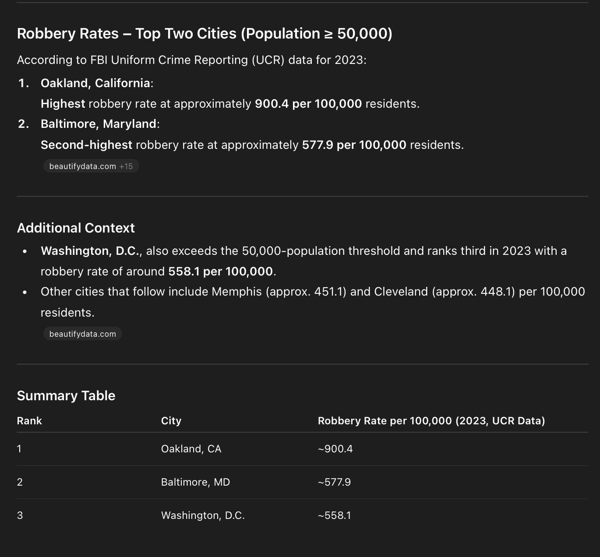Click the Rank column header
The image size is (600, 557).
point(29,421)
